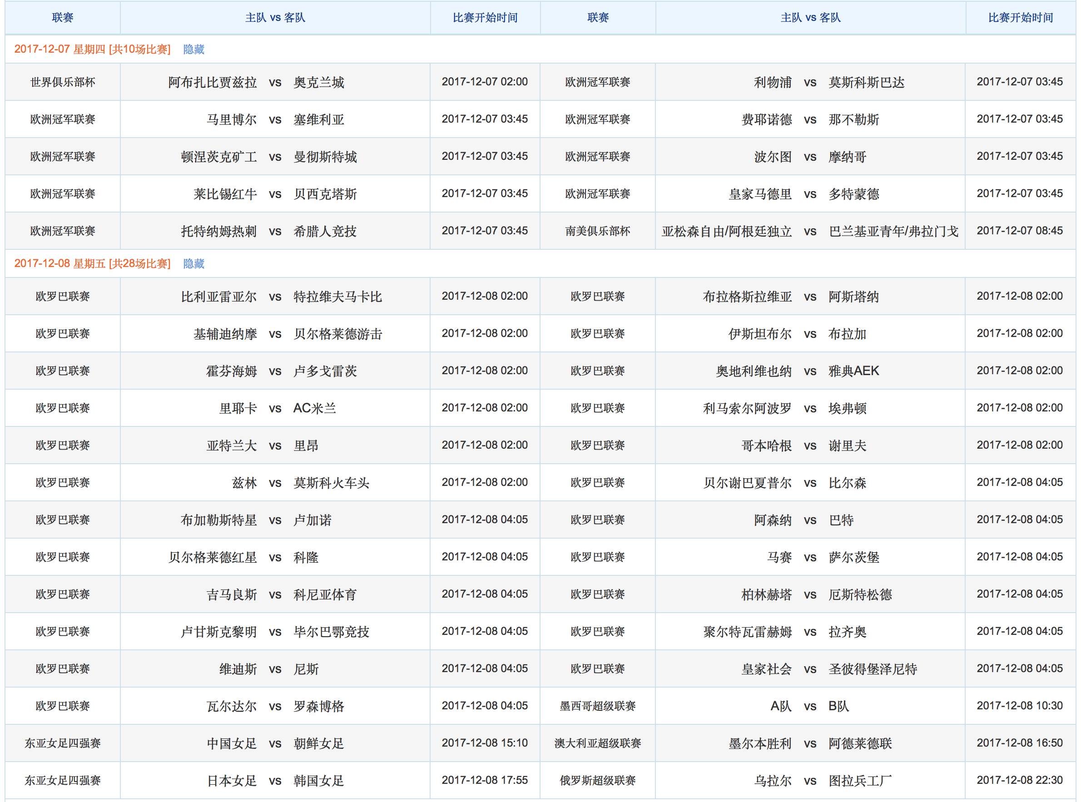Screen dimensions: 1081x802
Task: Click away team 韩国女足
Action: (319, 781)
